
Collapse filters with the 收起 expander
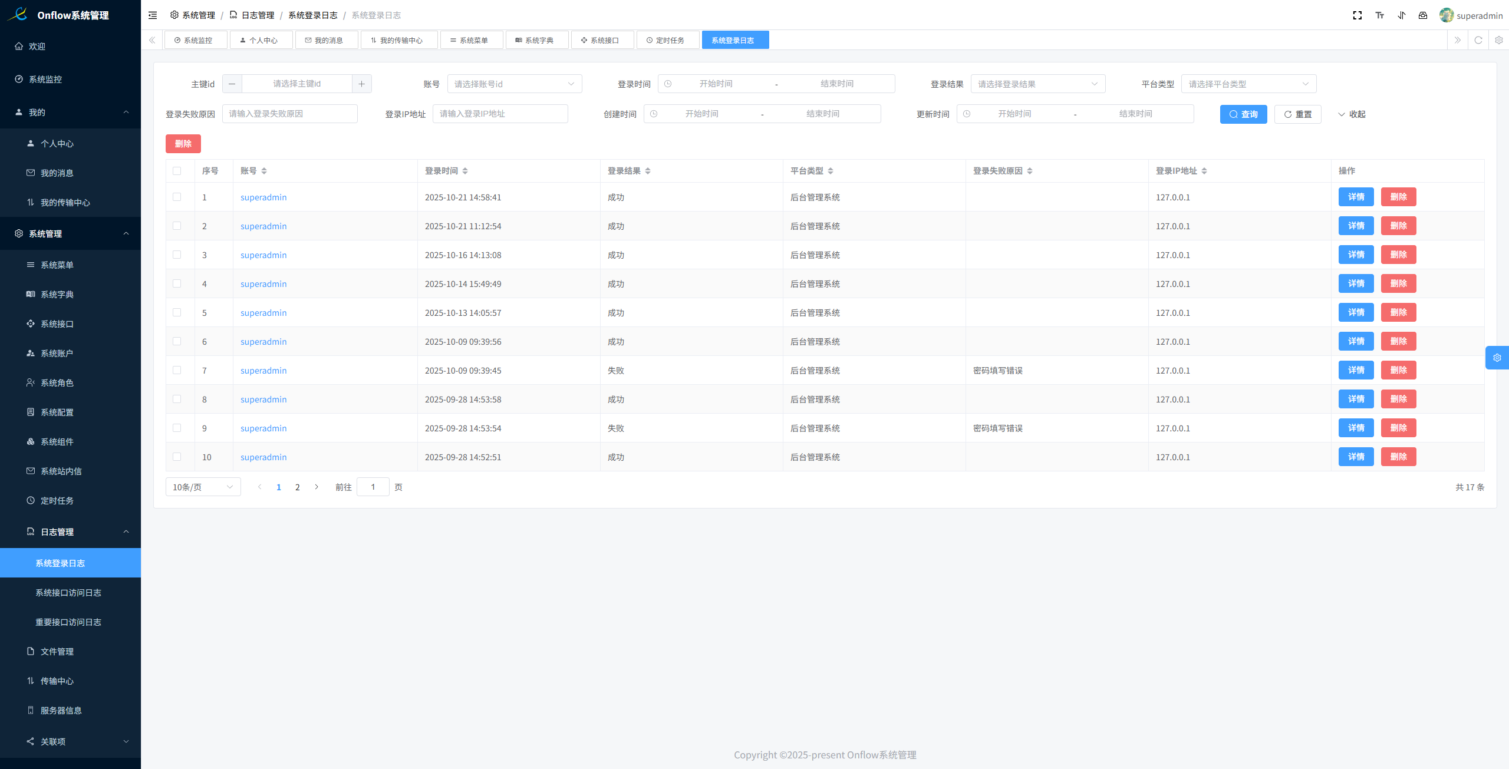point(1352,114)
